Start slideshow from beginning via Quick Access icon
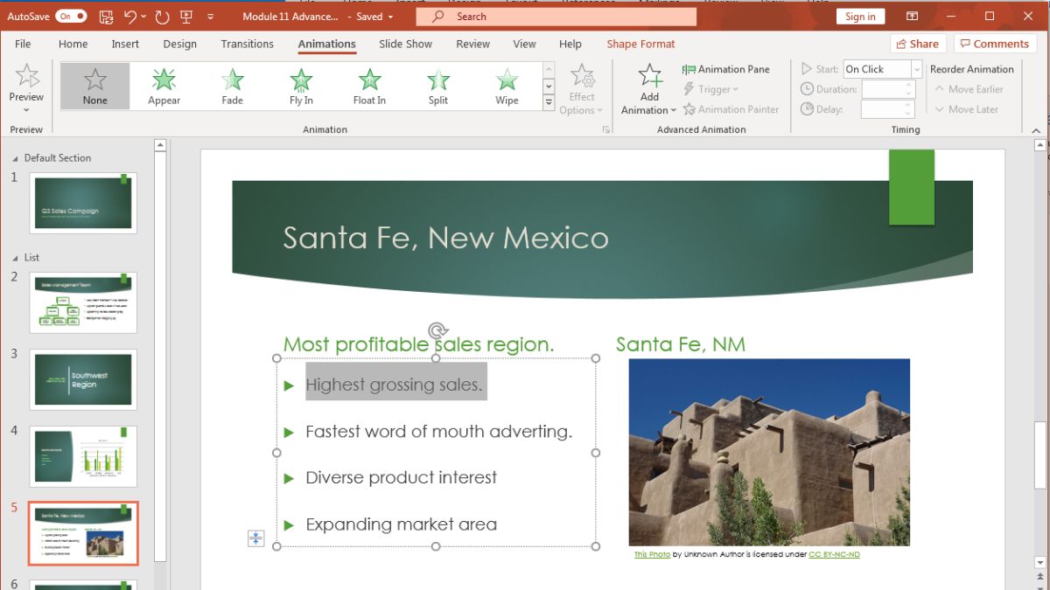This screenshot has width=1050, height=590. 185,16
